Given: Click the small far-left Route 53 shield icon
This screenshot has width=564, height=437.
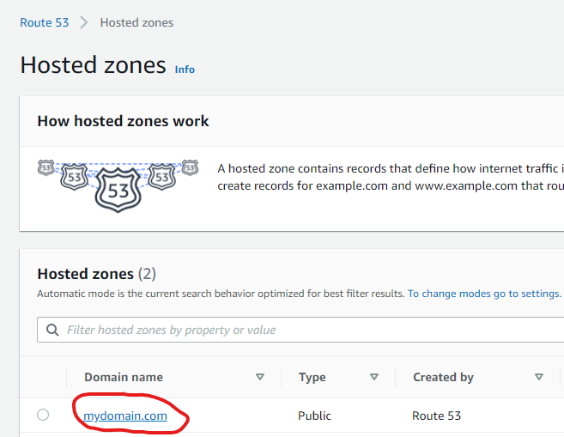Looking at the screenshot, I should tap(46, 167).
